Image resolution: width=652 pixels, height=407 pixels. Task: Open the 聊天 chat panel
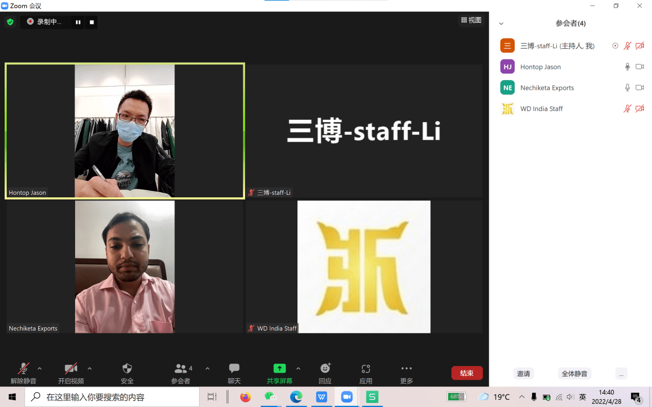pyautogui.click(x=235, y=374)
